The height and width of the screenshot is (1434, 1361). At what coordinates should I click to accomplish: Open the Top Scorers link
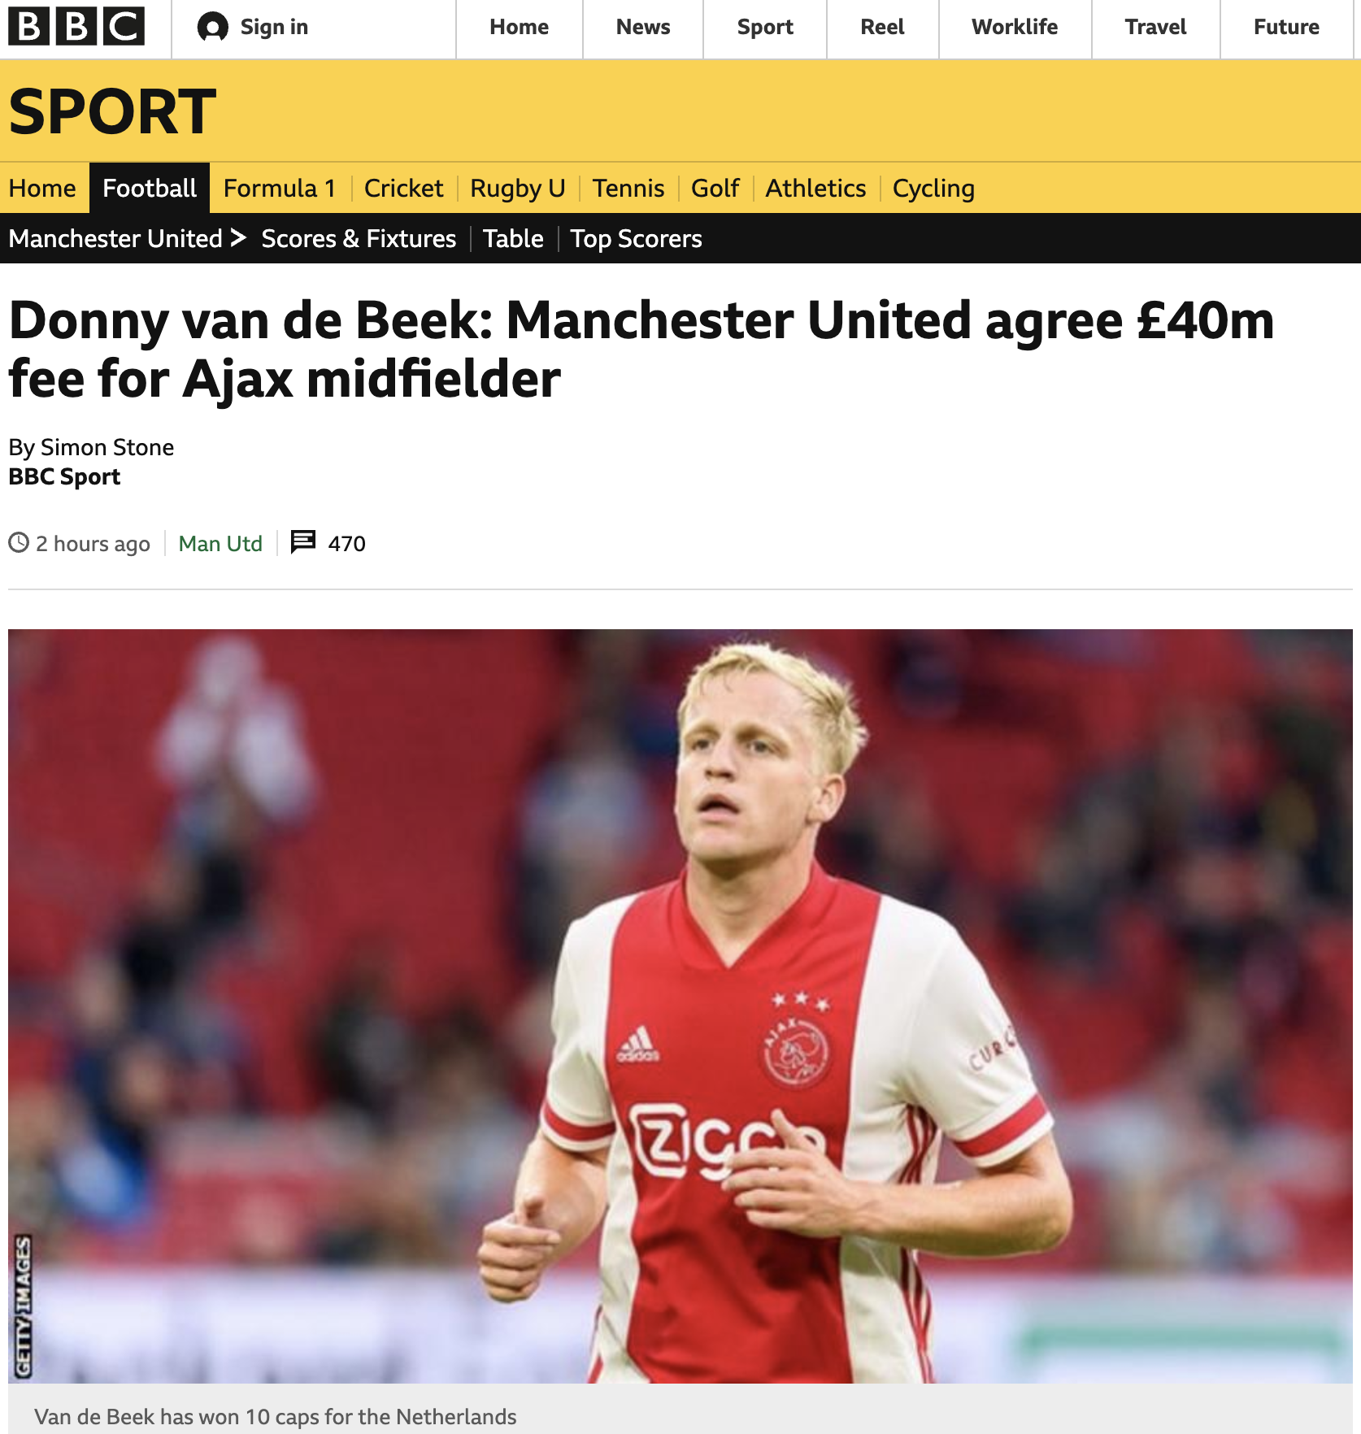tap(636, 238)
